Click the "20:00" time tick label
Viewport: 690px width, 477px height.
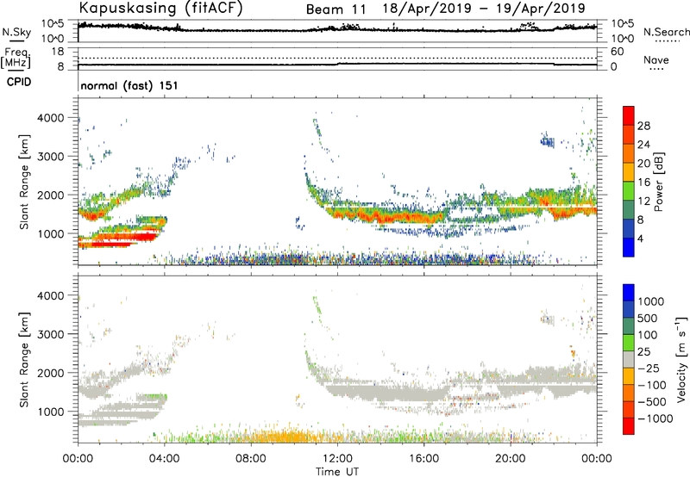click(x=511, y=459)
